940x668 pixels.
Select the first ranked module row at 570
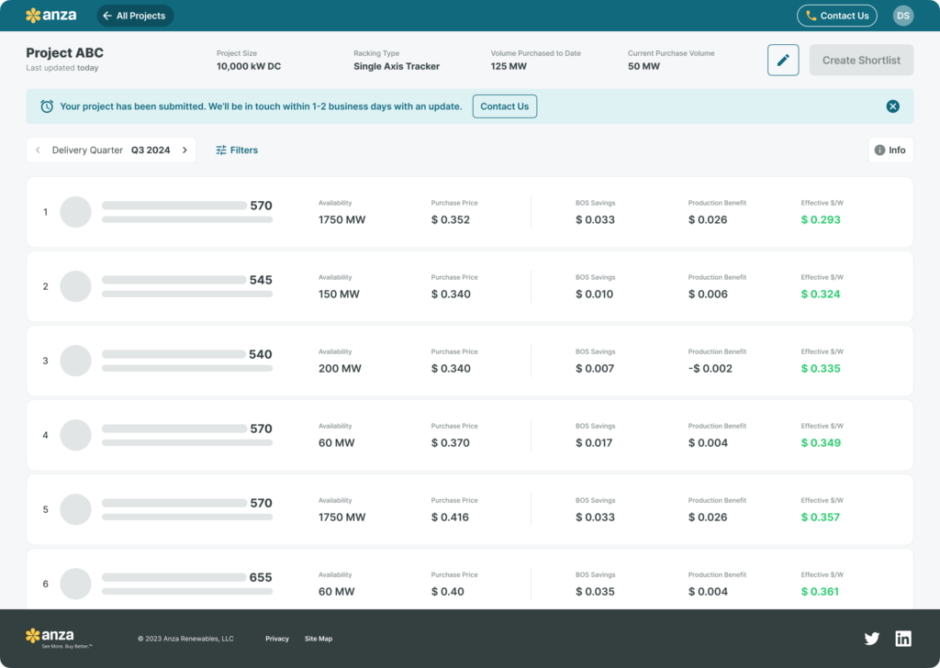pyautogui.click(x=469, y=212)
